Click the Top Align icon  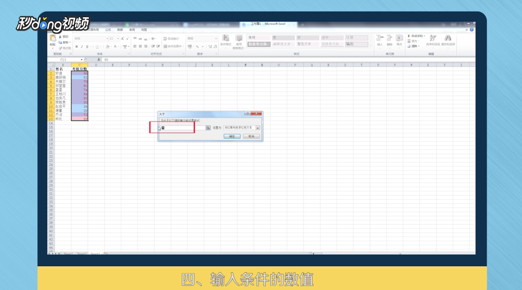pos(135,38)
